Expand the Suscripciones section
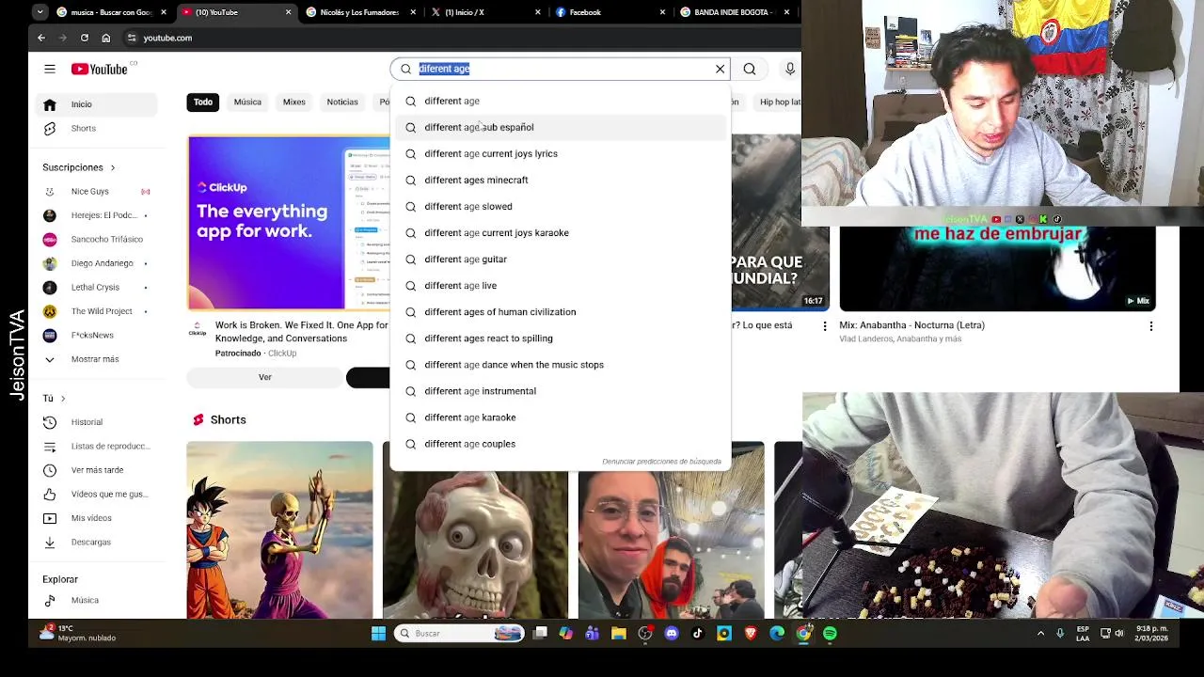1204x677 pixels. [x=79, y=167]
